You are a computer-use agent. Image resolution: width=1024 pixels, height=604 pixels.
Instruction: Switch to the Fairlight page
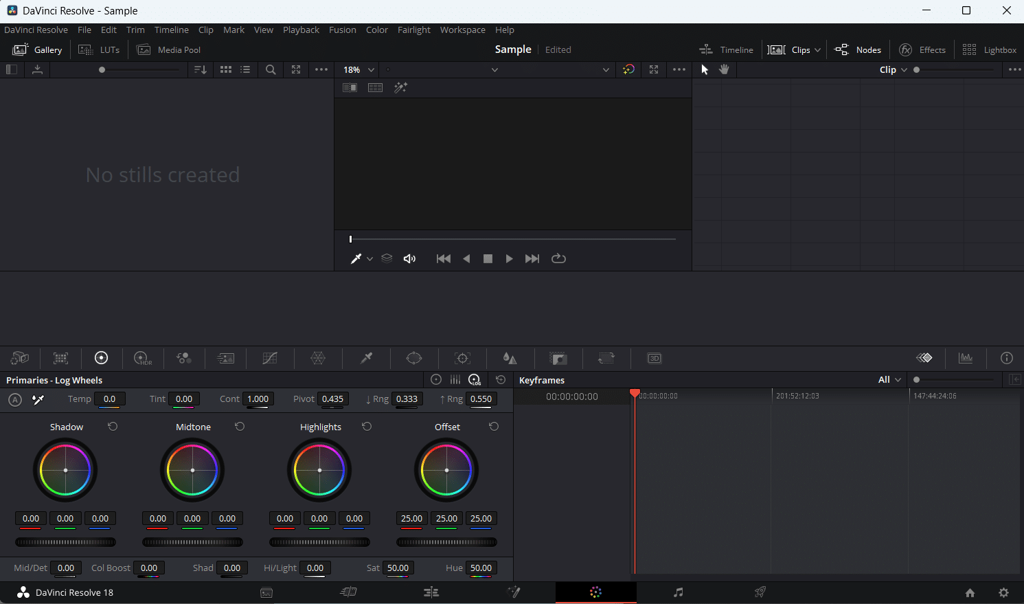(x=679, y=592)
